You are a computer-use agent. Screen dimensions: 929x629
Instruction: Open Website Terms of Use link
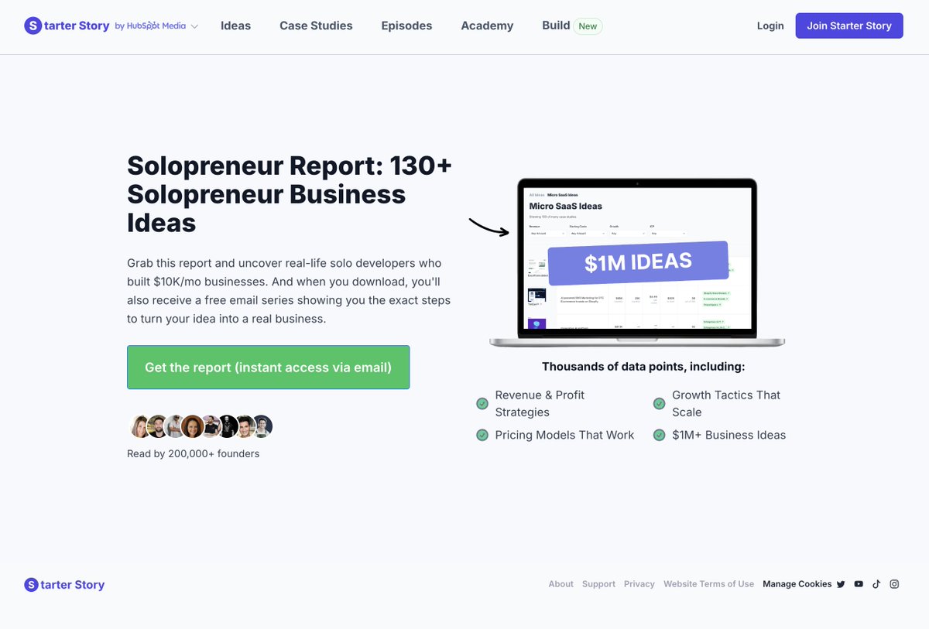pos(708,584)
